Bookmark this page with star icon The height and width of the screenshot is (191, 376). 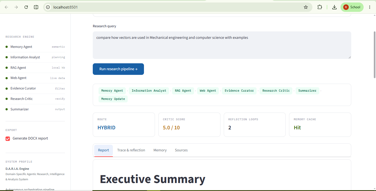pos(306,7)
